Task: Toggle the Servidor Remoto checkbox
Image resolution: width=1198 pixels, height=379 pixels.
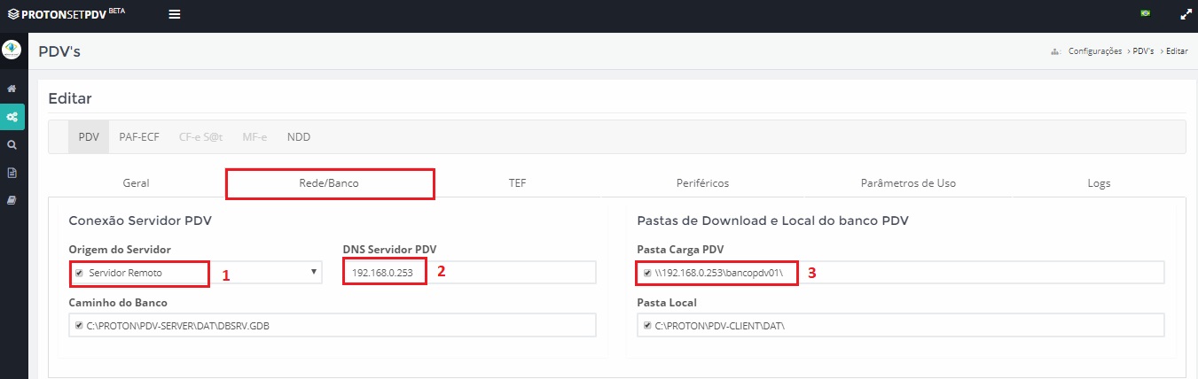Action: [79, 273]
